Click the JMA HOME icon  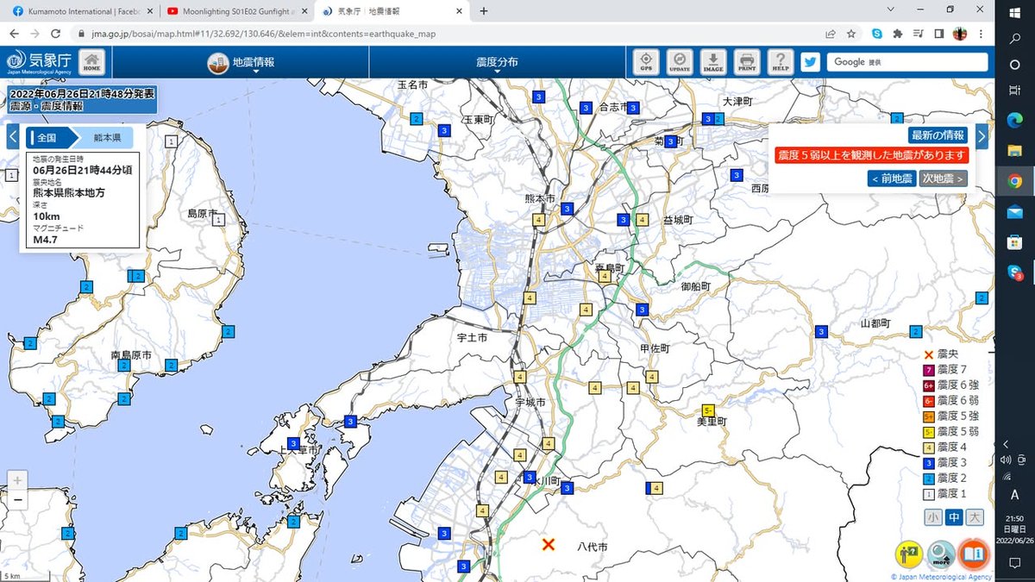[x=92, y=62]
